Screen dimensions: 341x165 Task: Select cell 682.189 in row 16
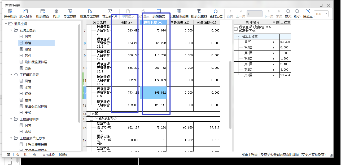pos(126,128)
